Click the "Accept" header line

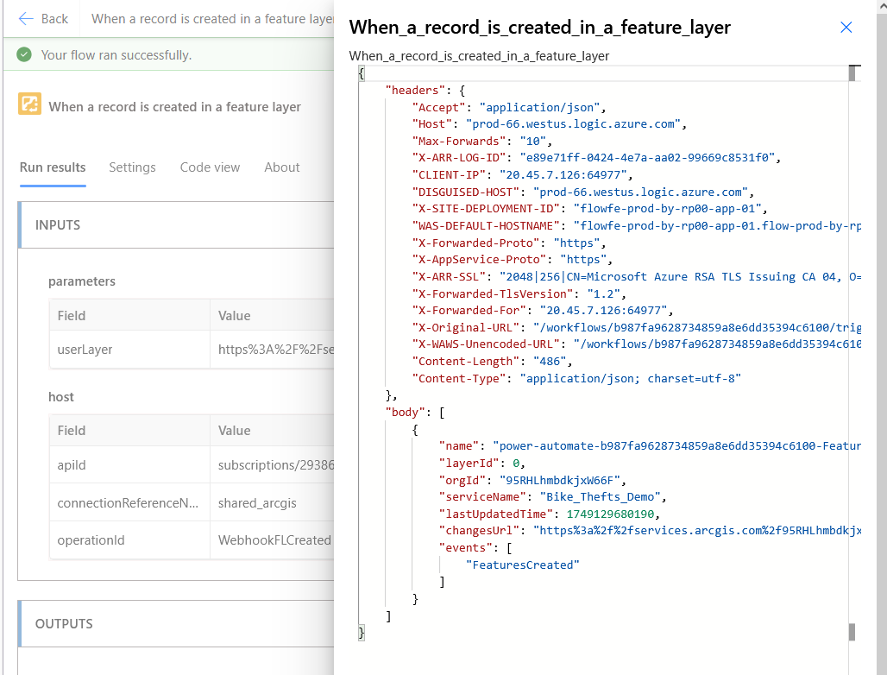(508, 108)
